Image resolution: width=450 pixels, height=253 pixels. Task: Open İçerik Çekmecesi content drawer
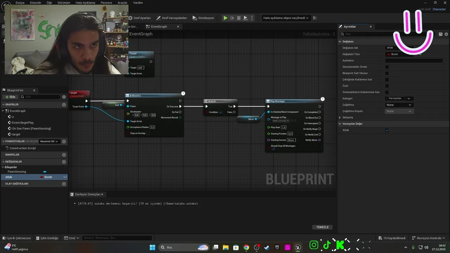17,238
